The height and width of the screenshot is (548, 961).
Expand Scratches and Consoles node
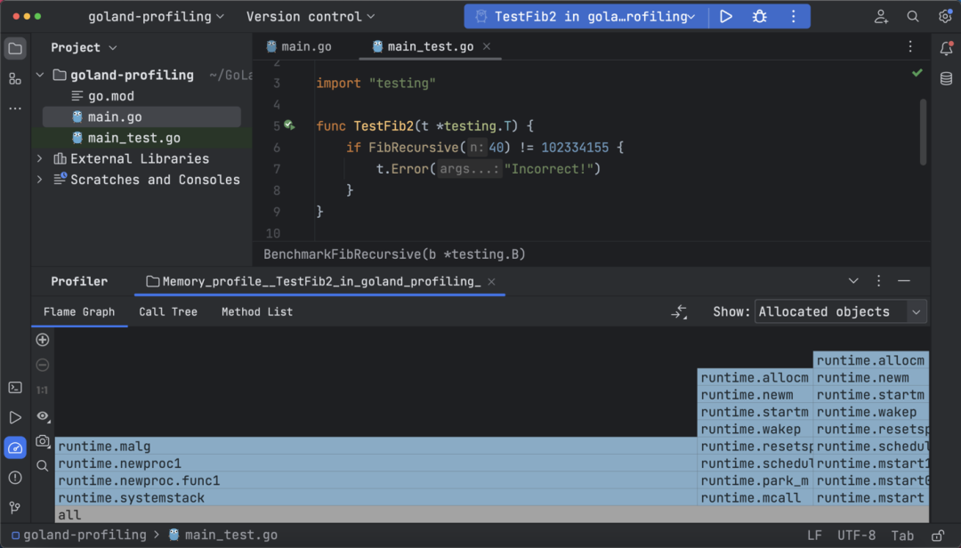[x=40, y=180]
